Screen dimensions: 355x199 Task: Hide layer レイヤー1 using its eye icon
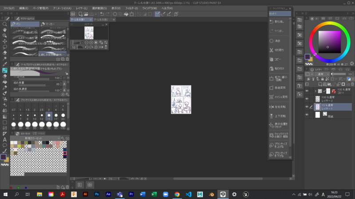[307, 107]
